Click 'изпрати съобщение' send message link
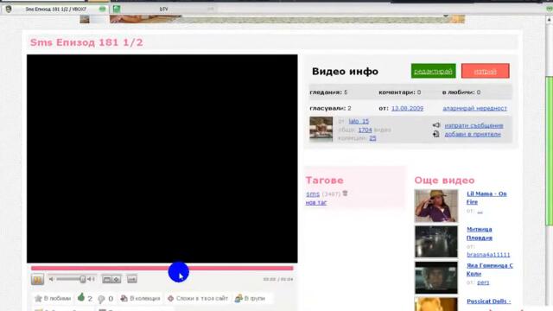The width and height of the screenshot is (553, 311). click(474, 125)
